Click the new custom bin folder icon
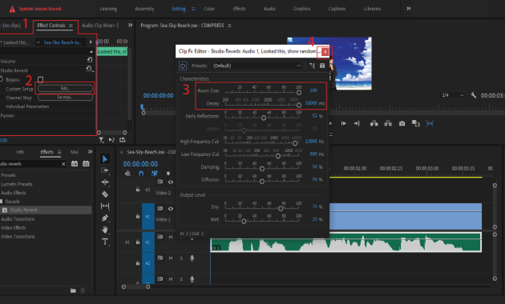Screen dimensions: 505x304 (73, 290)
